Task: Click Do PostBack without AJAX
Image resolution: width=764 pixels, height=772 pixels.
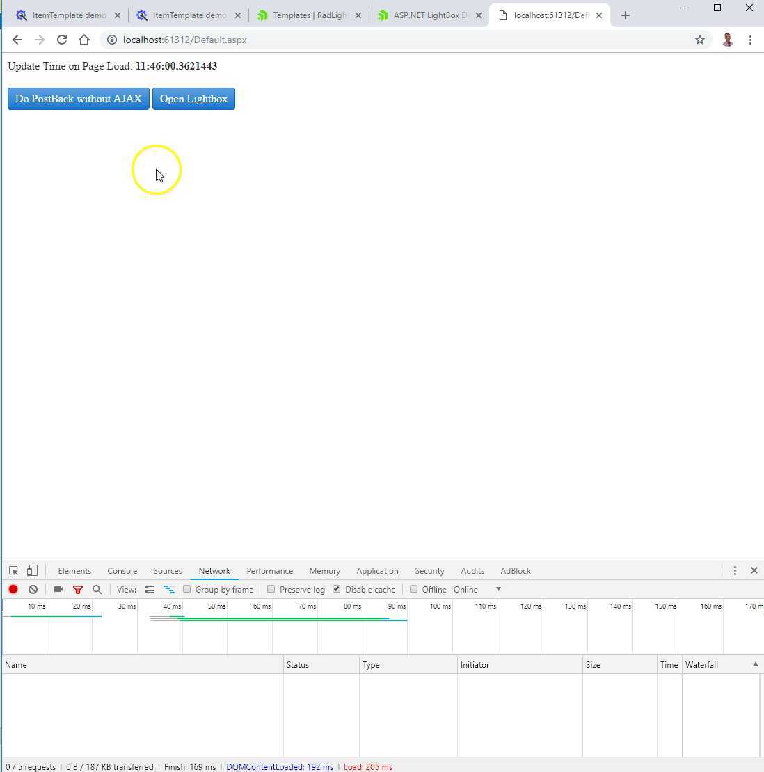Action: (78, 98)
